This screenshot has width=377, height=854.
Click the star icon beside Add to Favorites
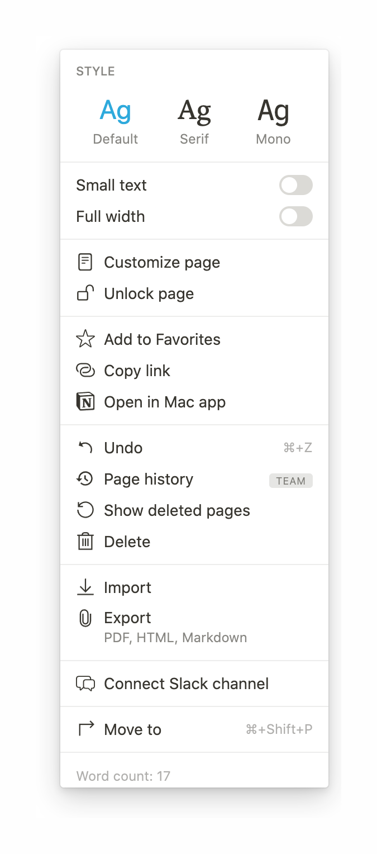click(x=85, y=339)
